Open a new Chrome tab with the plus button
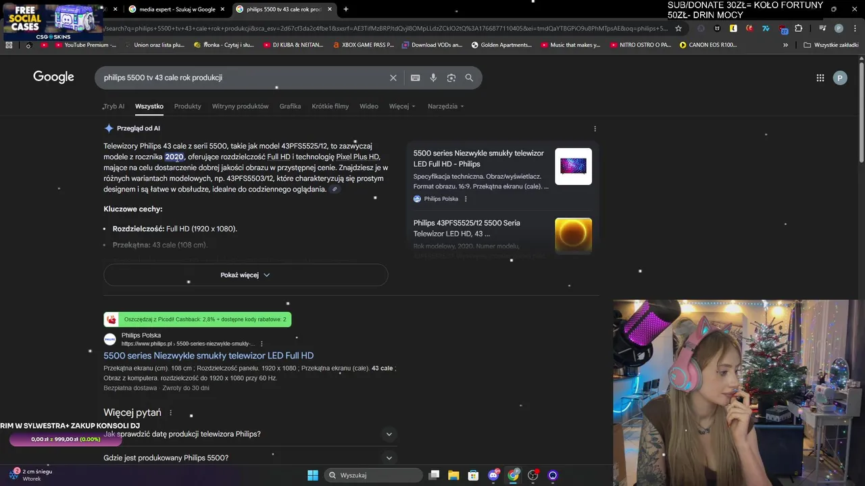 tap(346, 9)
